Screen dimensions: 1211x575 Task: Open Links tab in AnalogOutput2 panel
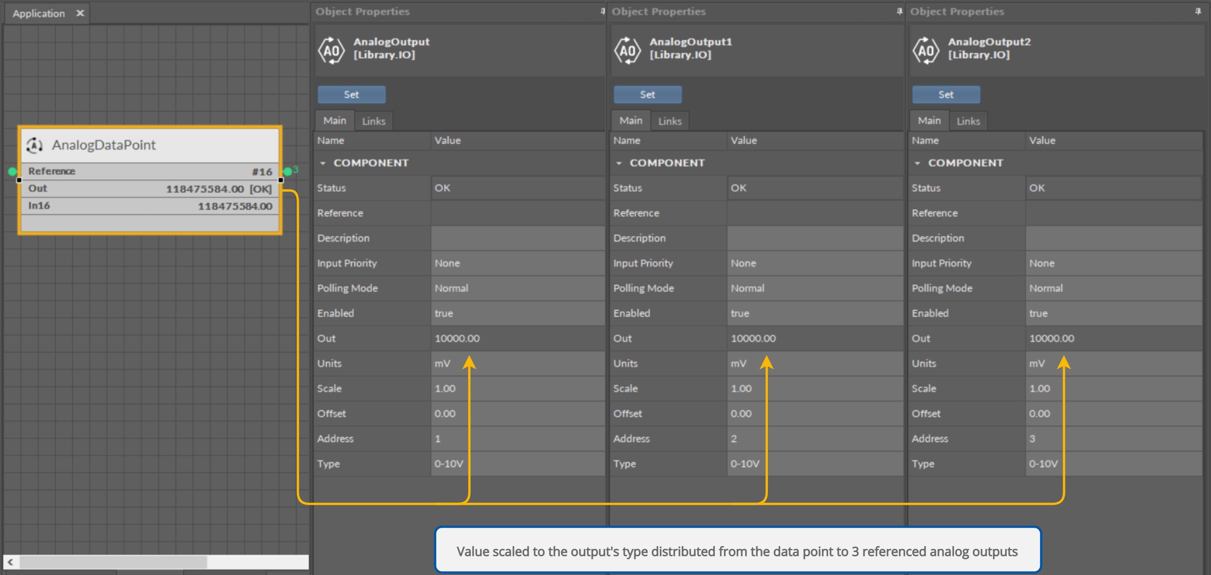968,121
